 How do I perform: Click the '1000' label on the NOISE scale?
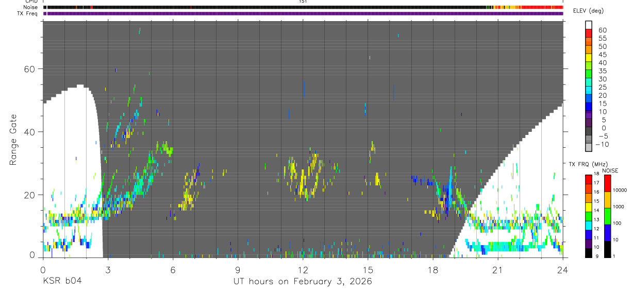[619, 207]
